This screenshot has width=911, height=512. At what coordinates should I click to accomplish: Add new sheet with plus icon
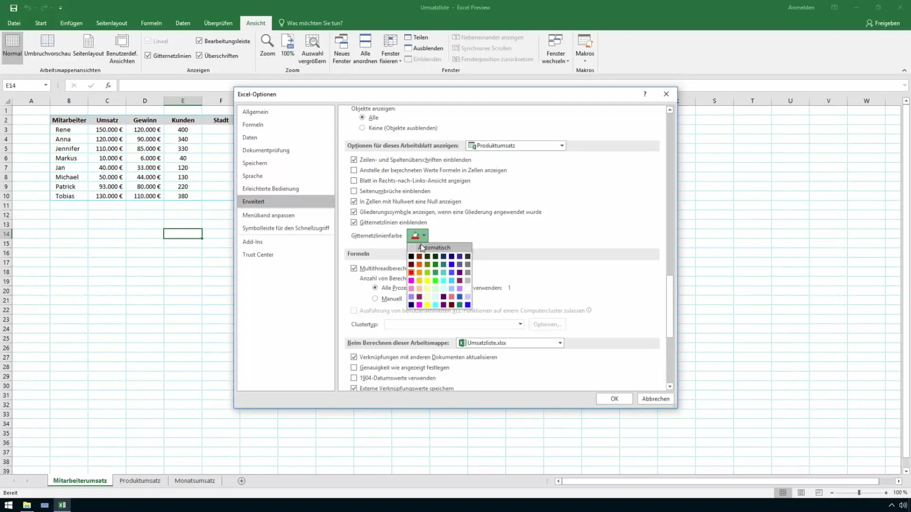(x=242, y=481)
